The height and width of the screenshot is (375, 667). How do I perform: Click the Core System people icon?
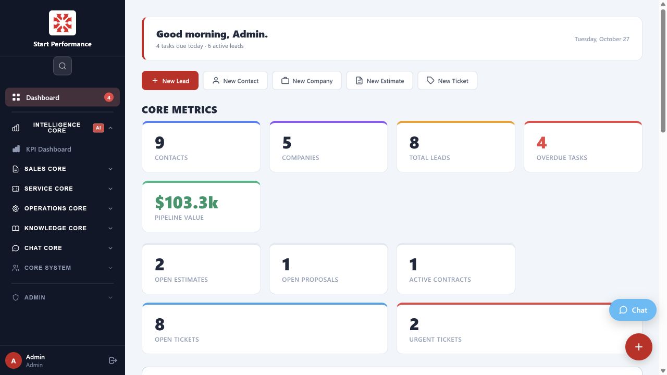(16, 268)
